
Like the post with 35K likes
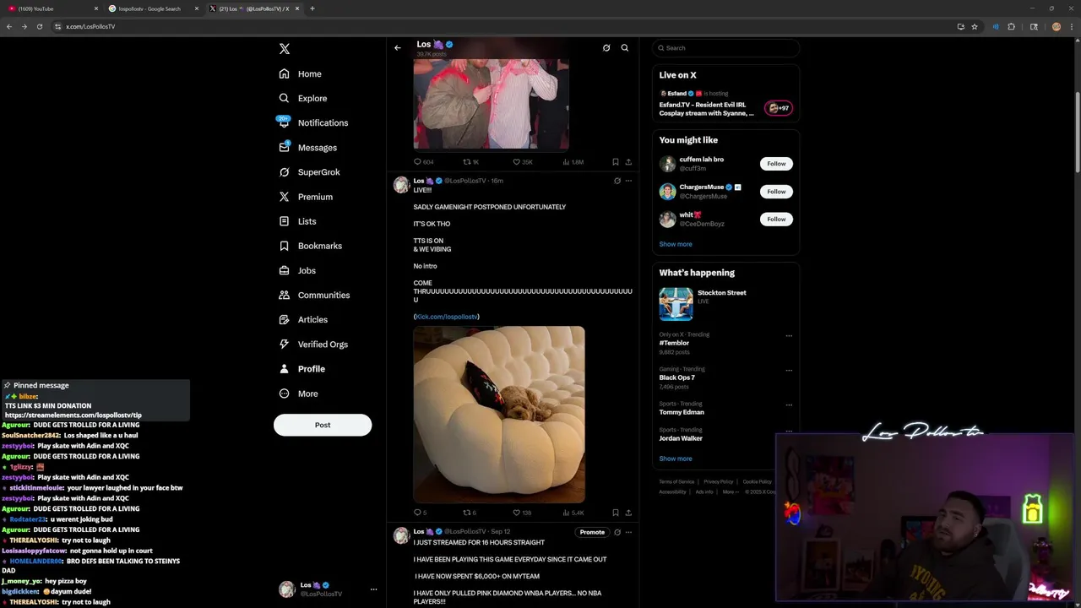tap(523, 162)
